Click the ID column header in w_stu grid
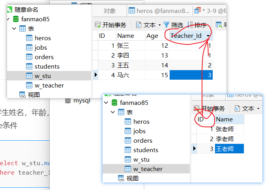 (x=107, y=36)
